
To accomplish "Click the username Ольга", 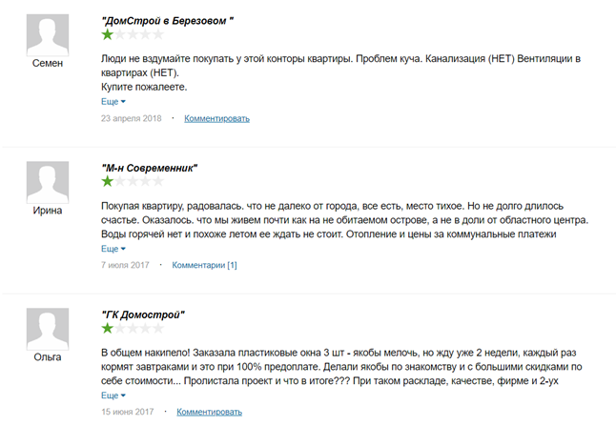I will [x=48, y=357].
